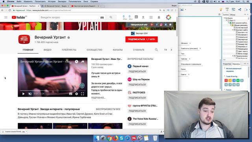Screen dimensions: 252x142
Task: Unmute the video player volume
Action: click(x=30, y=94)
